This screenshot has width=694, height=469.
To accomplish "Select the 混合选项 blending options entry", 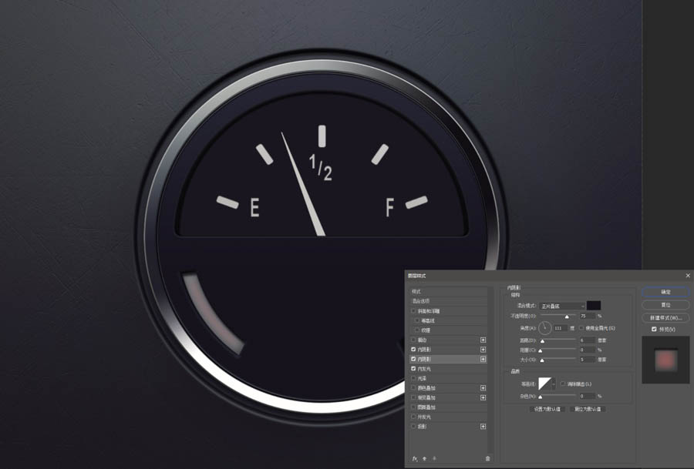I will [448, 301].
